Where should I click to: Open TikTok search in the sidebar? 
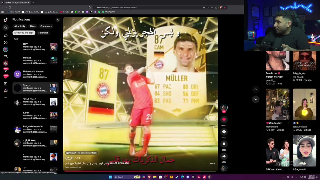[x=5, y=27]
